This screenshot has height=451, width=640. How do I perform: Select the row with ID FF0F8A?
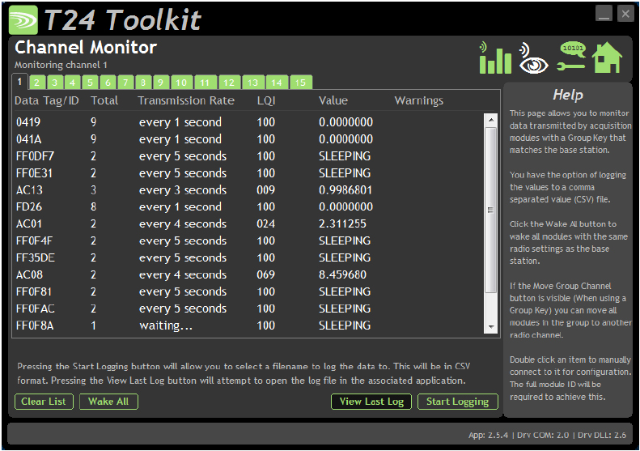(248, 325)
